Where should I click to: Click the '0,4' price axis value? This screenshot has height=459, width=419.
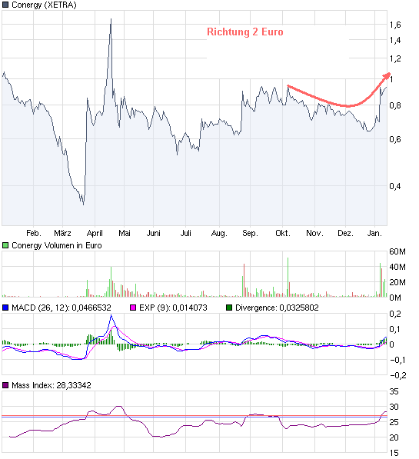tap(395, 186)
